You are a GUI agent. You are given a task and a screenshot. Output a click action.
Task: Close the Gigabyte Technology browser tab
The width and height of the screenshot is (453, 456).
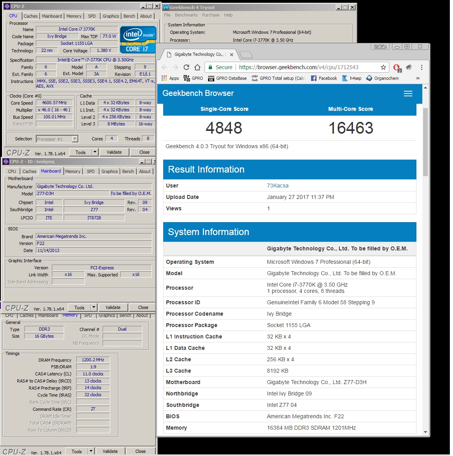(x=232, y=54)
